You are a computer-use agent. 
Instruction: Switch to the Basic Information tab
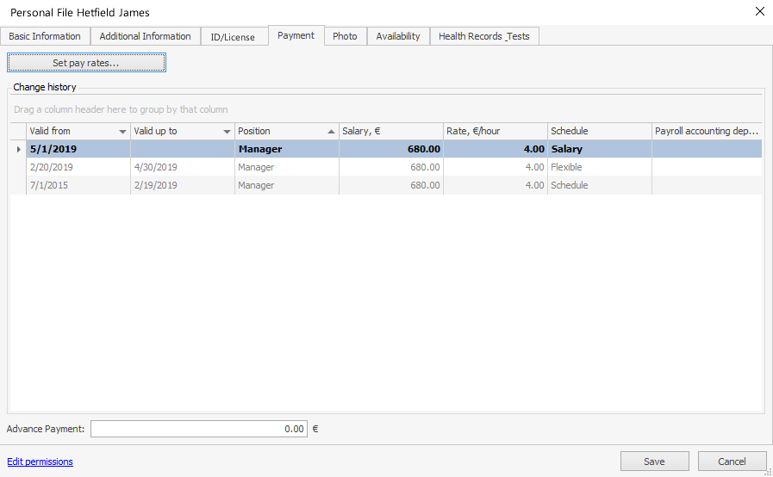pos(45,36)
